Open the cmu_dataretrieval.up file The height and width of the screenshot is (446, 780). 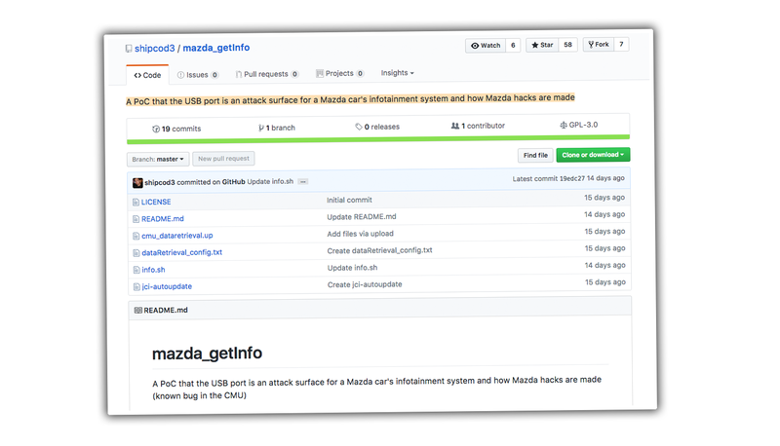coord(177,236)
